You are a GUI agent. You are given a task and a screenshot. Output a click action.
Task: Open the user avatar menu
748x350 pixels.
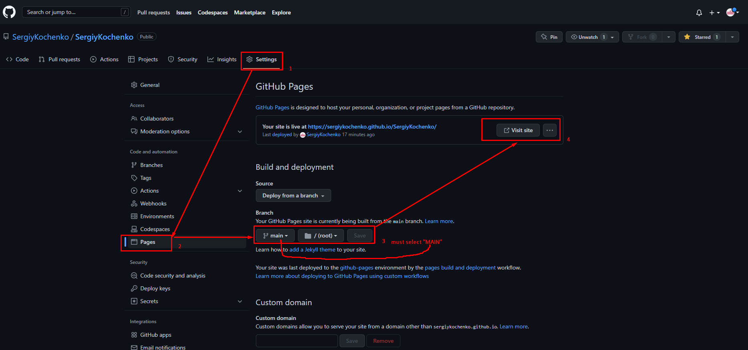(732, 12)
